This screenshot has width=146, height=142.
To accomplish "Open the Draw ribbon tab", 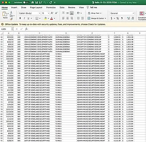I will click(24, 8).
